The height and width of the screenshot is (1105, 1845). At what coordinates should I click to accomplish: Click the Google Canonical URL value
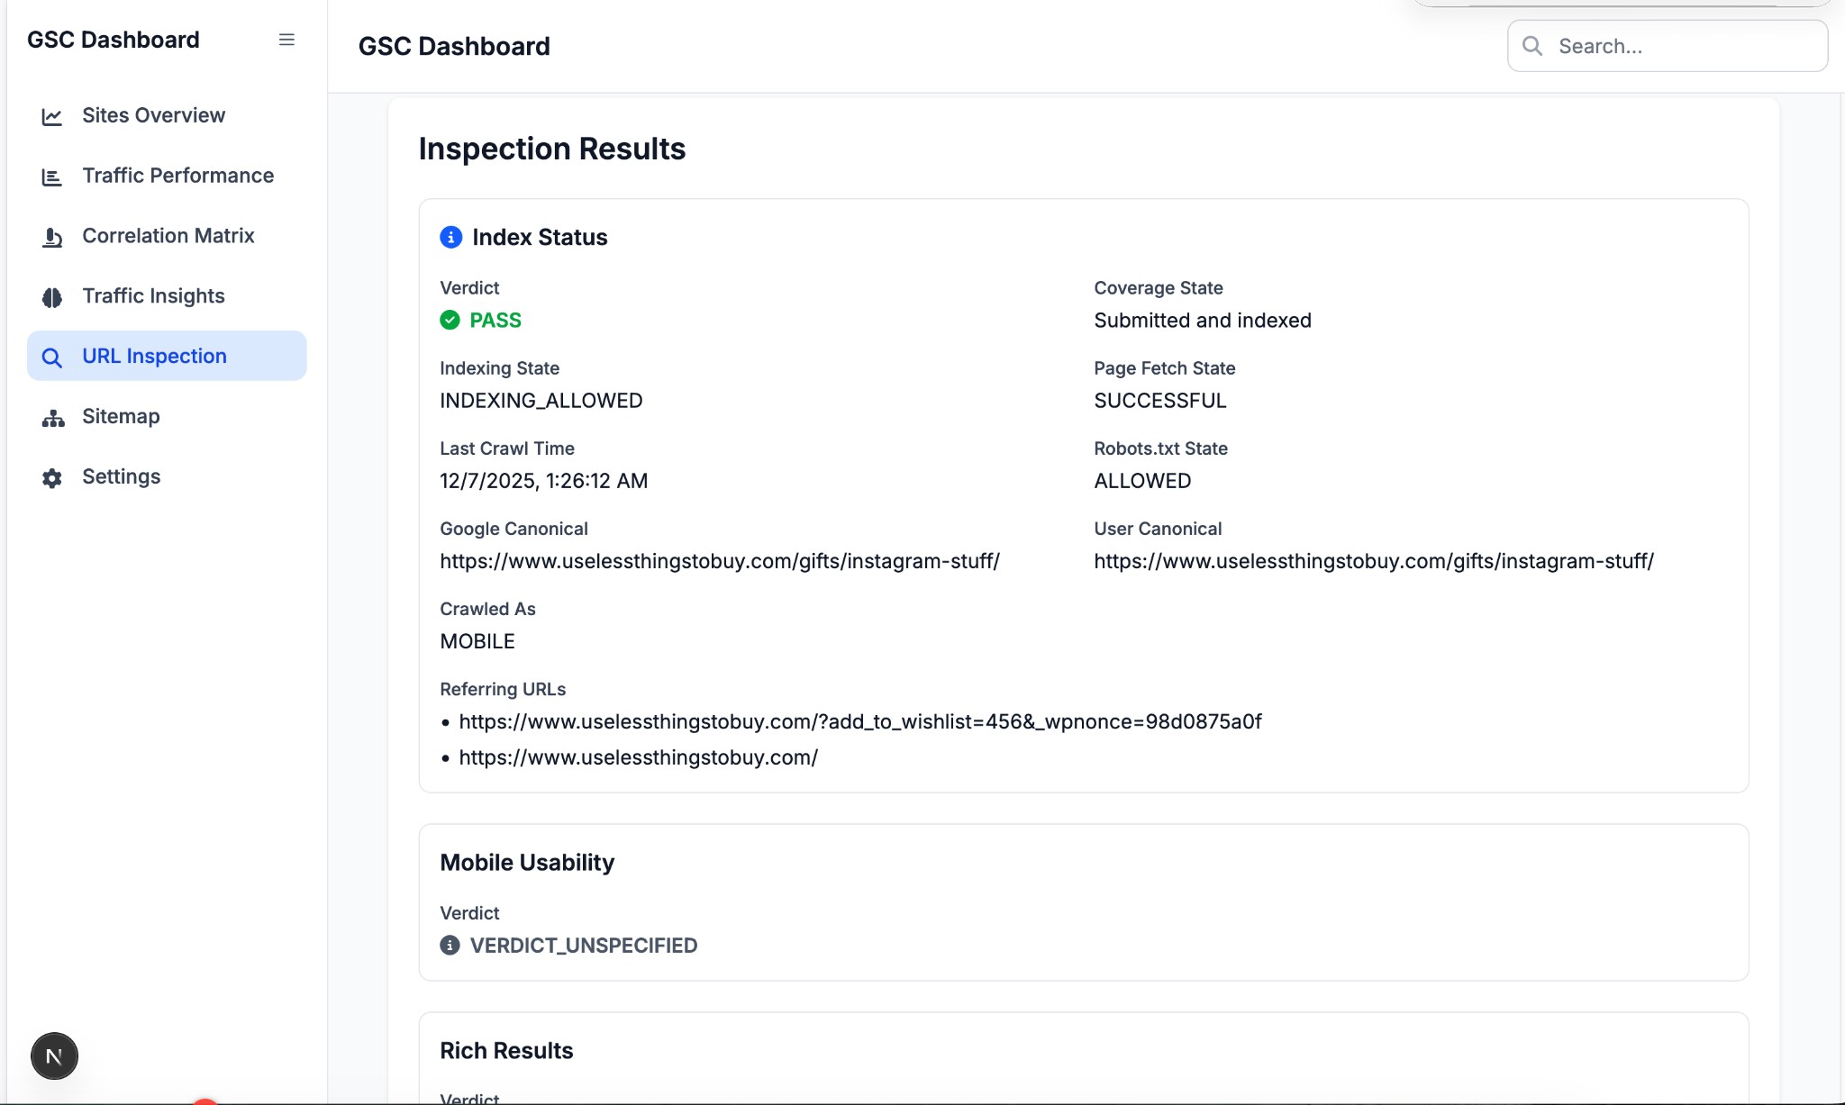click(720, 561)
